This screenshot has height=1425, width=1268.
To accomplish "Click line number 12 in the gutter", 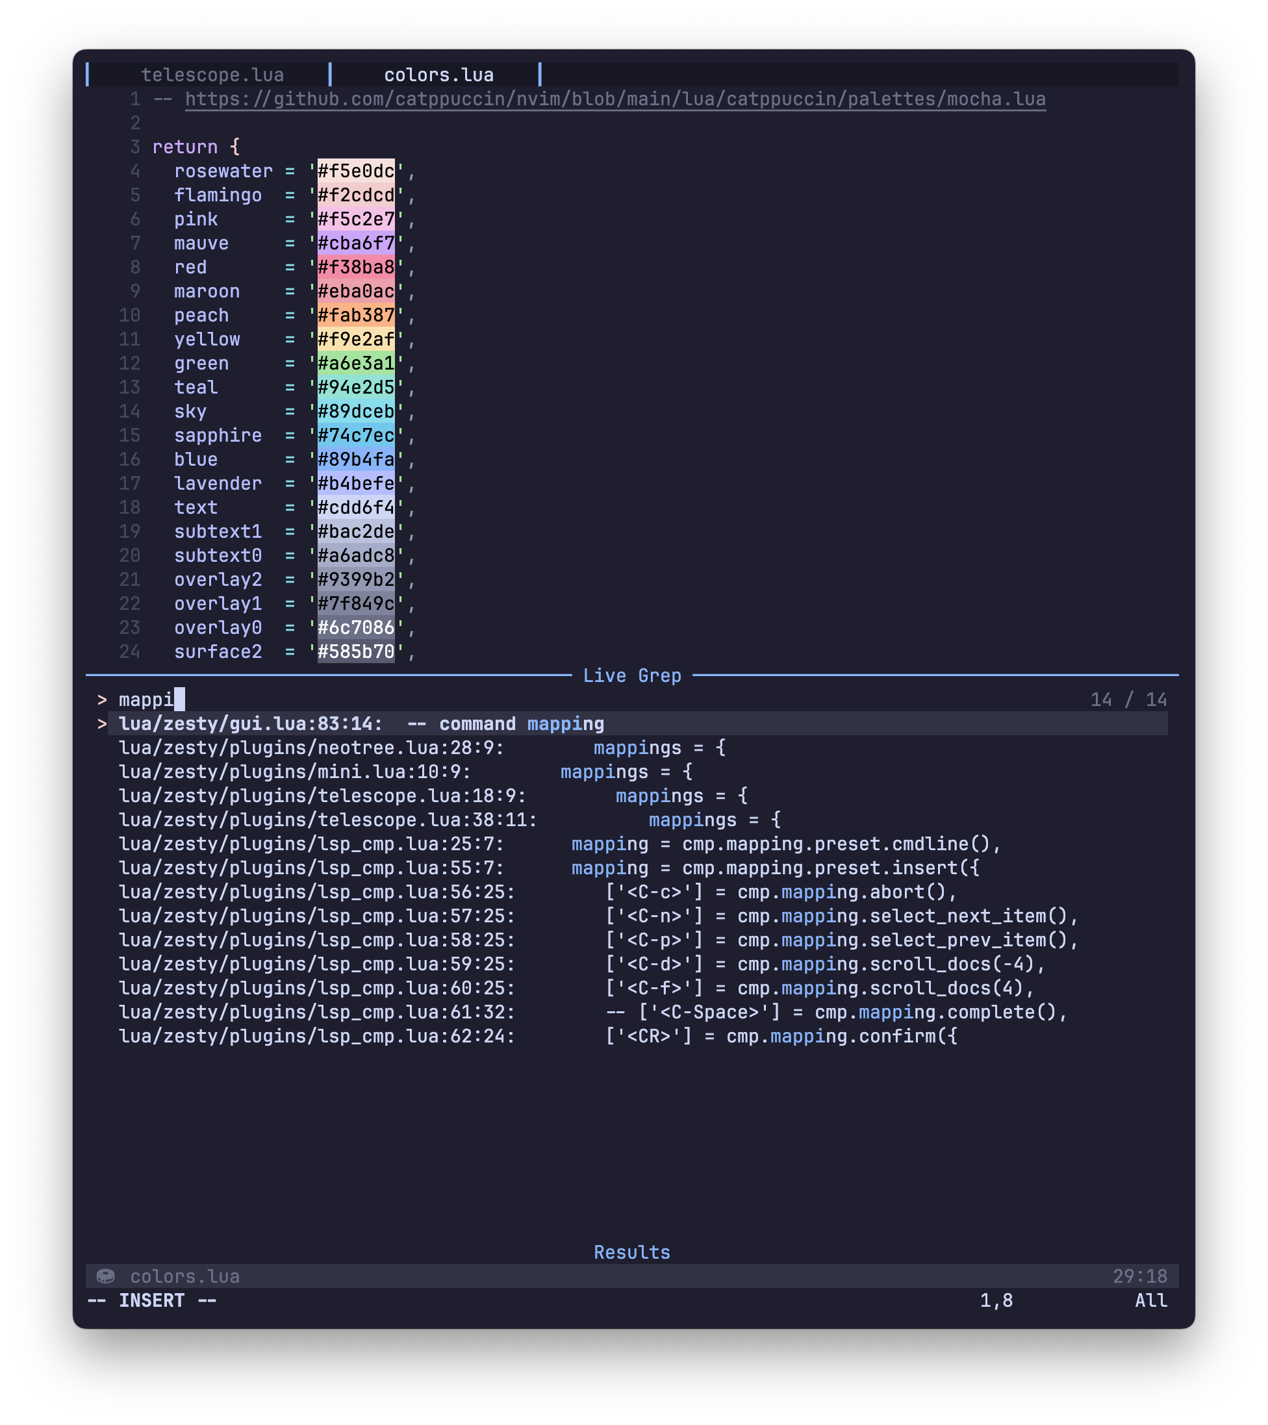I will pos(130,363).
